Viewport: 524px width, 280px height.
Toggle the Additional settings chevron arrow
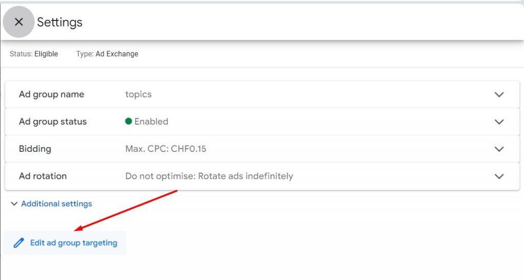pos(14,204)
